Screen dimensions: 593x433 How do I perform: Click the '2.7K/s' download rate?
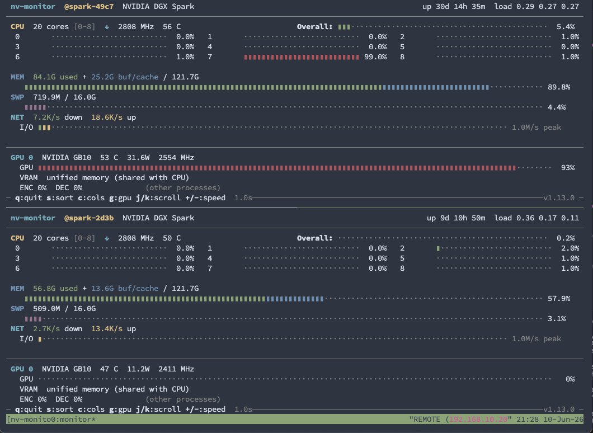46,329
